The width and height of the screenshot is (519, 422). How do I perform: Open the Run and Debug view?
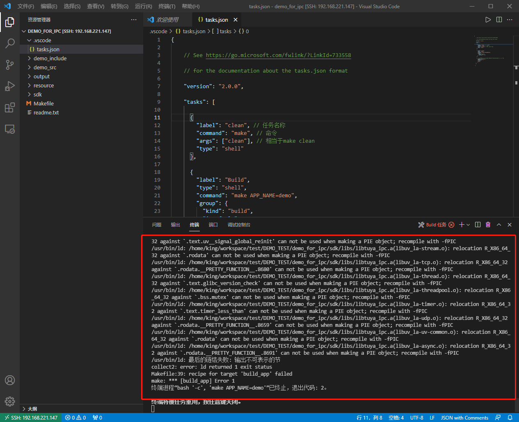point(10,86)
